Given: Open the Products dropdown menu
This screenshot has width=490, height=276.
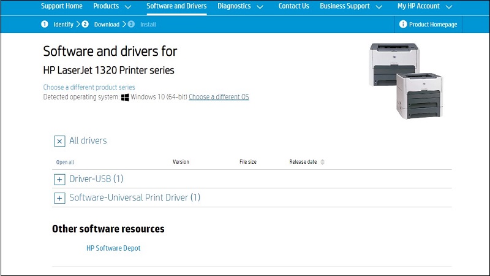Looking at the screenshot, I should tap(112, 6).
